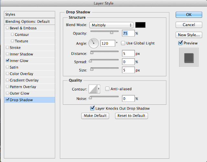Select the Gradient Overlay effect label

(24, 80)
